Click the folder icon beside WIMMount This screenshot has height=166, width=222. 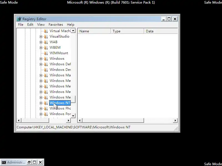coord(46,53)
